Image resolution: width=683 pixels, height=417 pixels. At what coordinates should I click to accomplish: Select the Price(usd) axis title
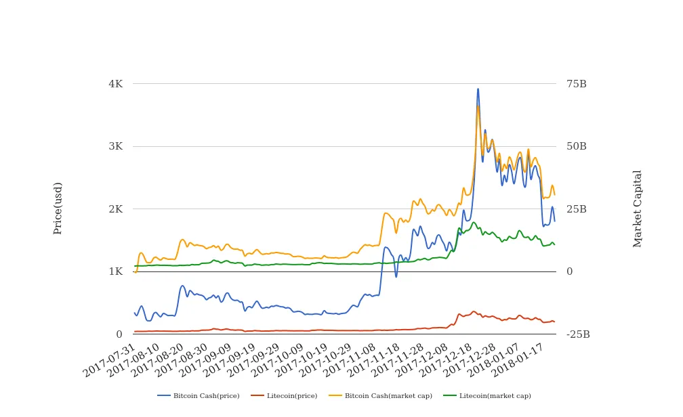(58, 208)
